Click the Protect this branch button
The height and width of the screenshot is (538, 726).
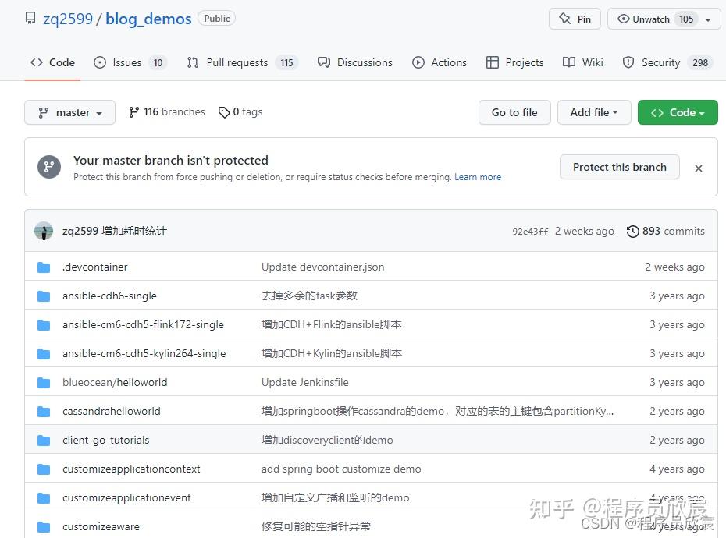tap(619, 167)
